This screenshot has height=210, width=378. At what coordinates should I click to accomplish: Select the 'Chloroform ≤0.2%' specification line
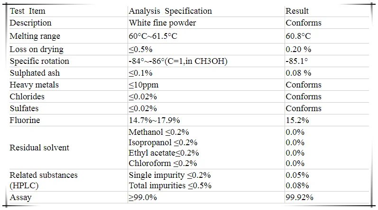163,163
